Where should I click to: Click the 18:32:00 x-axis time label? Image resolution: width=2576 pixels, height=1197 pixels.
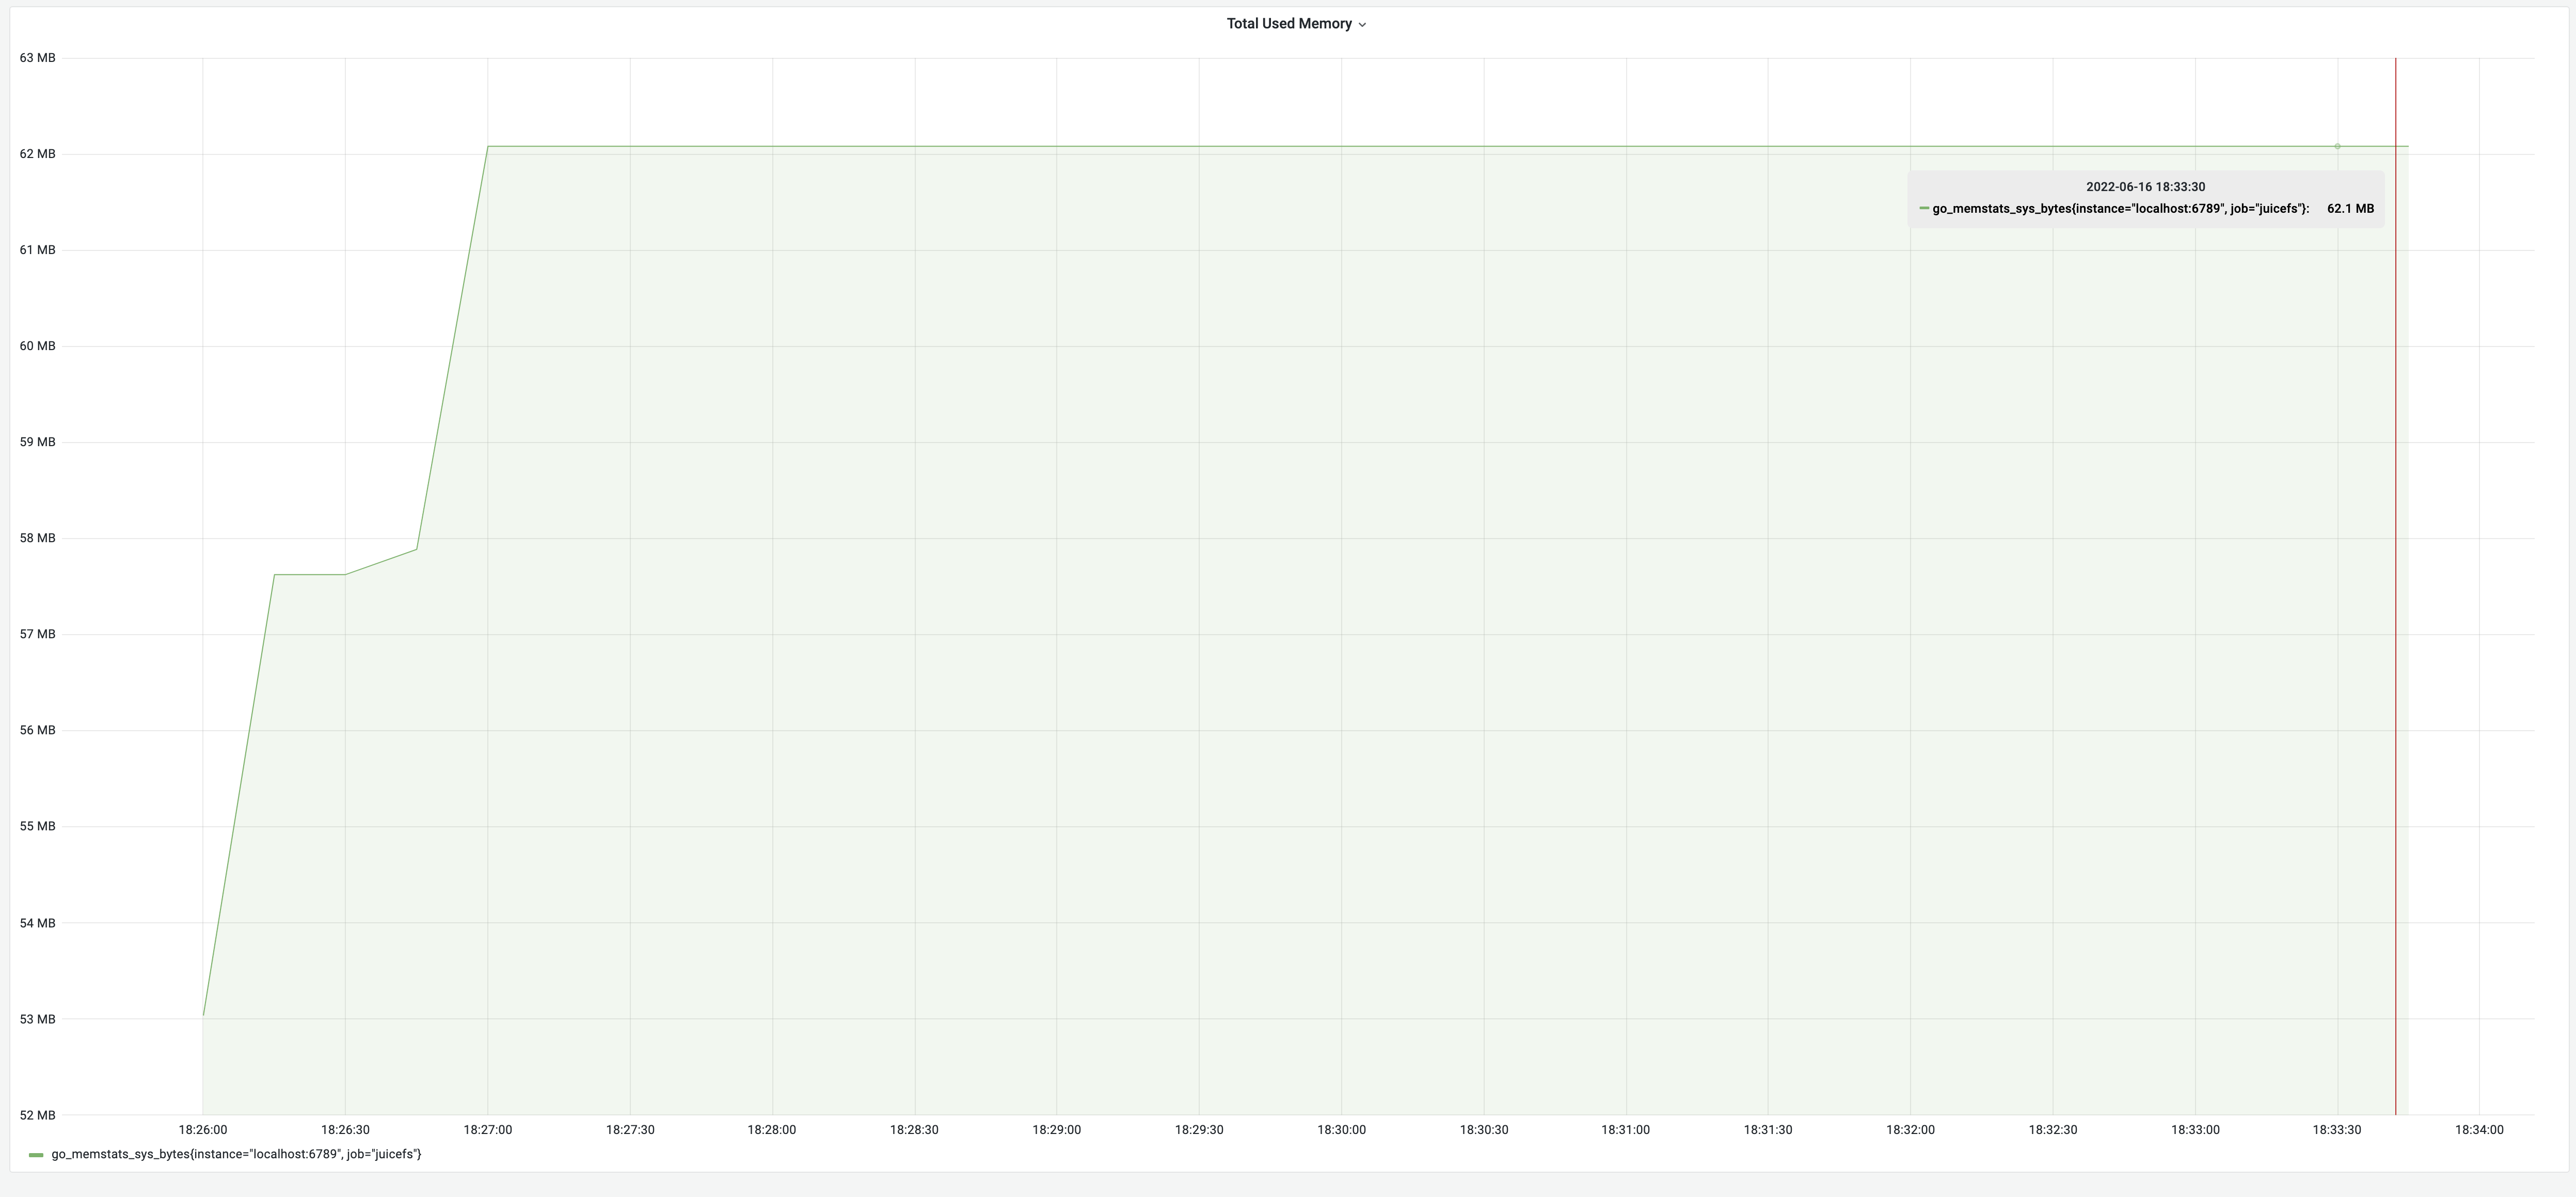coord(1910,1130)
